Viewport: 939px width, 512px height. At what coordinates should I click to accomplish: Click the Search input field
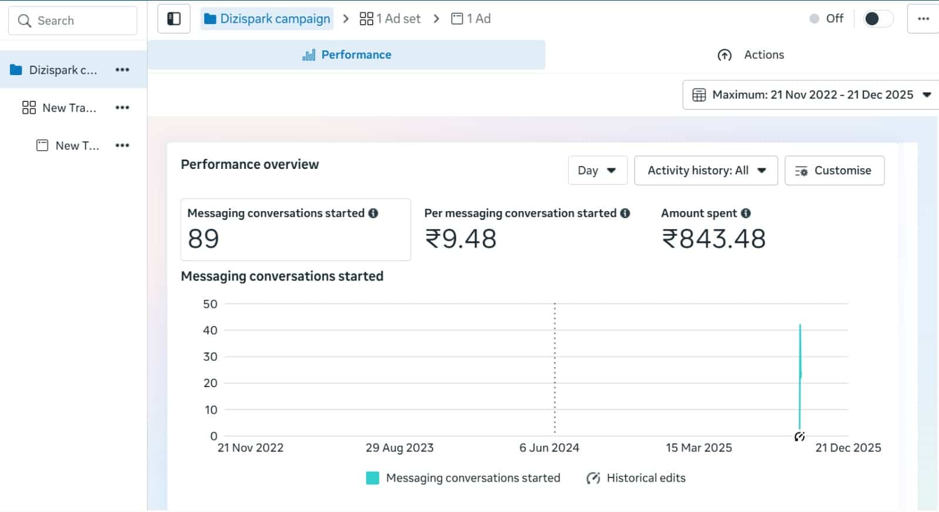[x=73, y=21]
